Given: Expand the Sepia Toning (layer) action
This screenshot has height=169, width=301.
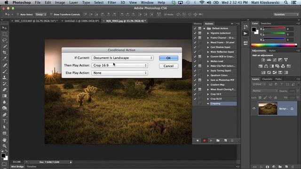Looking at the screenshot, I should pos(208,70).
